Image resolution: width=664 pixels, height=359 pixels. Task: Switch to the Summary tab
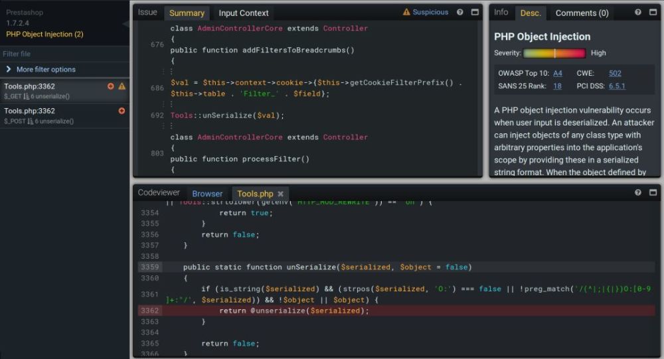(x=187, y=13)
